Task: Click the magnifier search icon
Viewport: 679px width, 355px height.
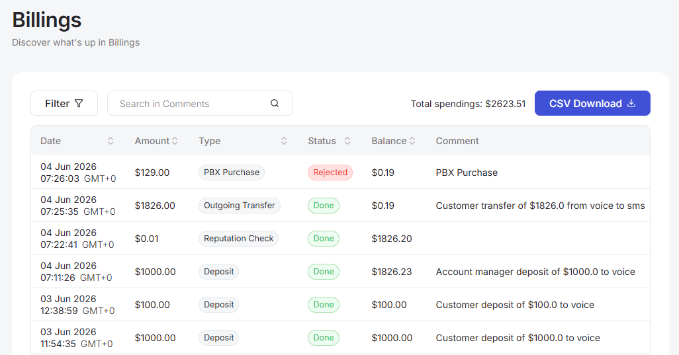Action: pyautogui.click(x=275, y=103)
